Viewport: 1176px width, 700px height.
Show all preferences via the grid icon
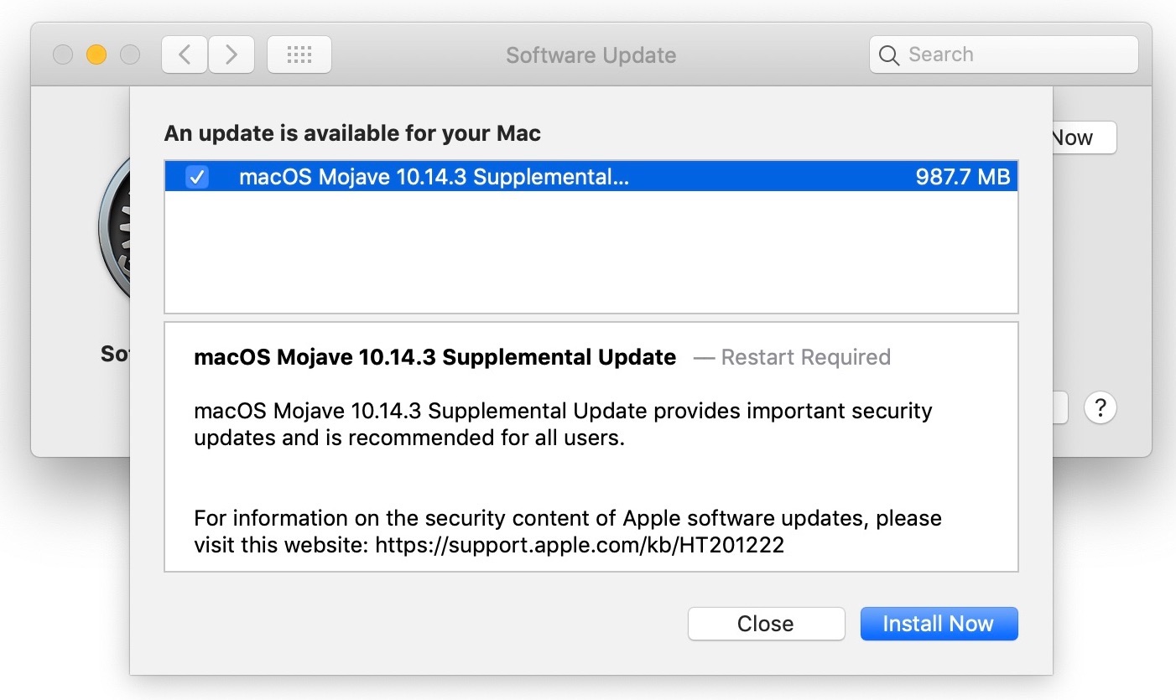pos(299,55)
